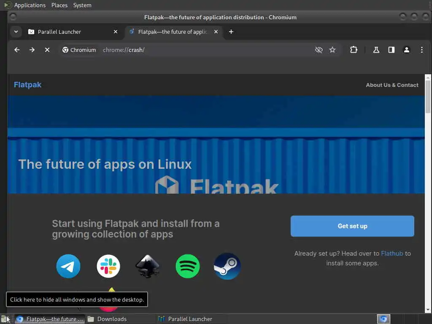Open the Extensions puzzle icon
The width and height of the screenshot is (432, 324).
(x=354, y=50)
